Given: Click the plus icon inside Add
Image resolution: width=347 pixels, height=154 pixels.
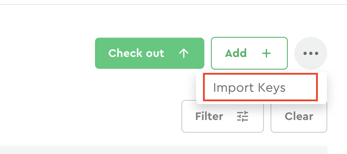Looking at the screenshot, I should pyautogui.click(x=266, y=53).
